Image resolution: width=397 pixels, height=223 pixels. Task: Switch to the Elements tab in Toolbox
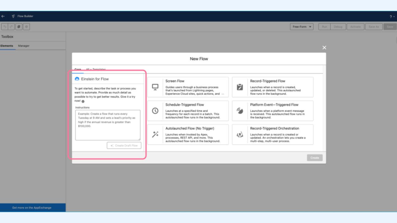pyautogui.click(x=7, y=46)
